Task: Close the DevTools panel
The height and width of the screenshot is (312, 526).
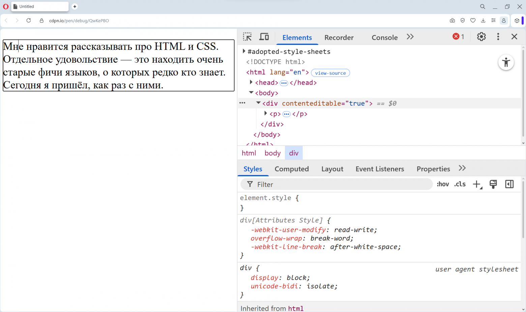Action: coord(514,37)
